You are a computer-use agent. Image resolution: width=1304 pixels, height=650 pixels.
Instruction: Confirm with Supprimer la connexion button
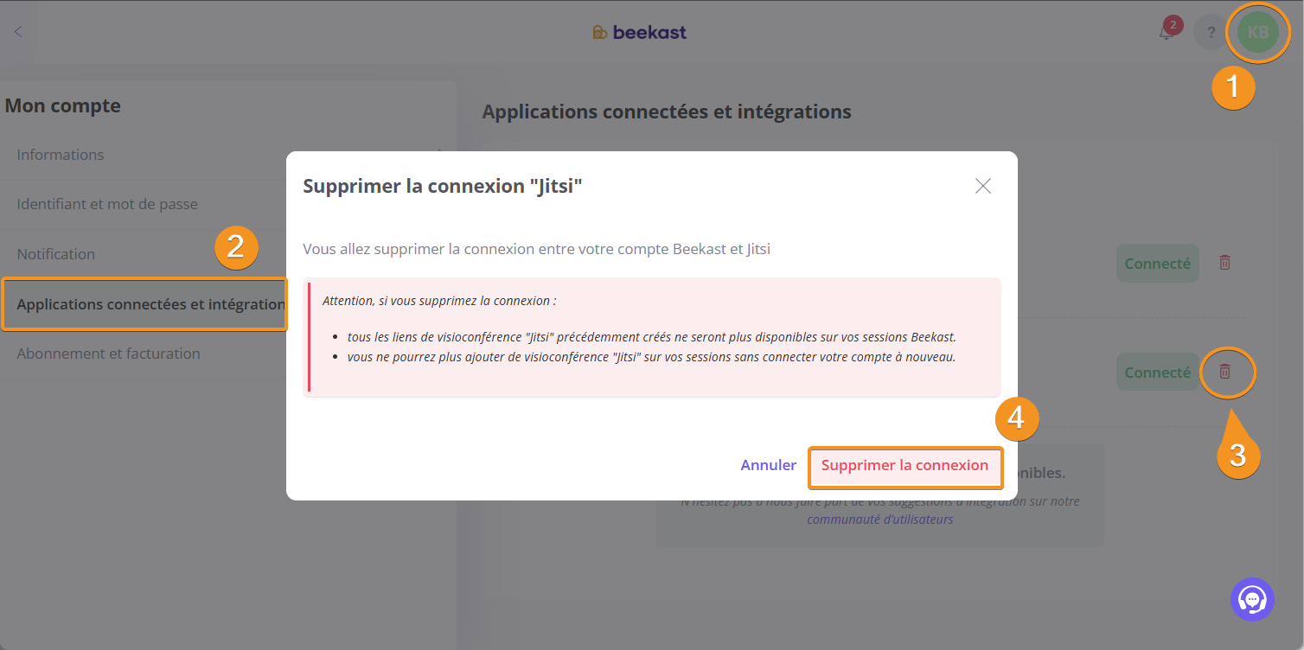905,466
